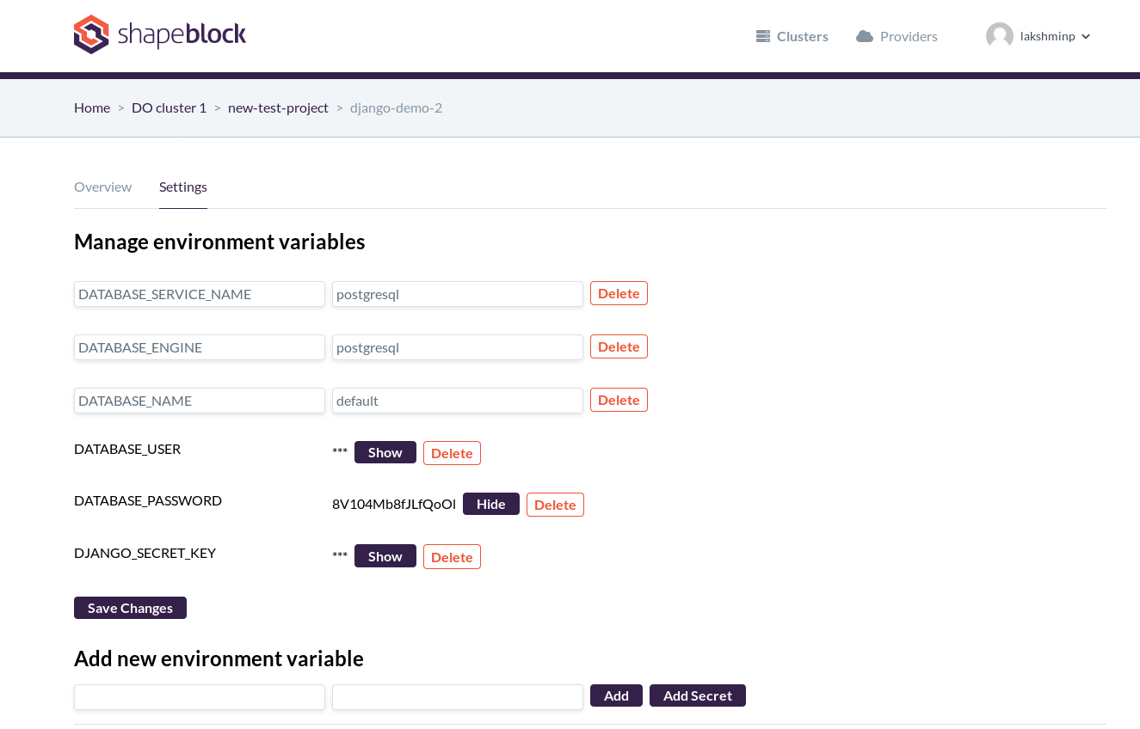This screenshot has width=1140, height=729.
Task: Go to Home breadcrumb link
Action: click(92, 107)
